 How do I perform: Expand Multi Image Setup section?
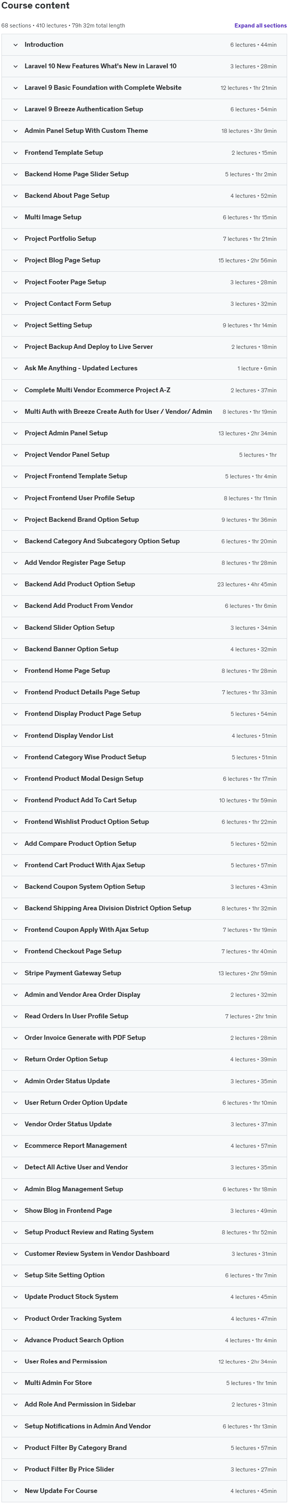[x=144, y=217]
